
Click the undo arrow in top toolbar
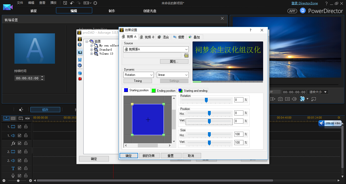(72, 3)
